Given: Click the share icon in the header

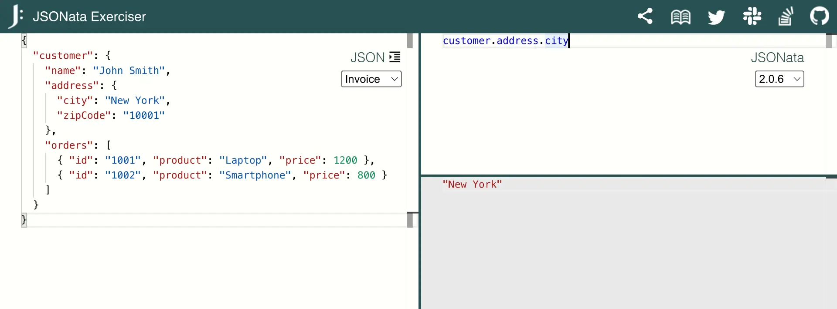Looking at the screenshot, I should [x=645, y=16].
